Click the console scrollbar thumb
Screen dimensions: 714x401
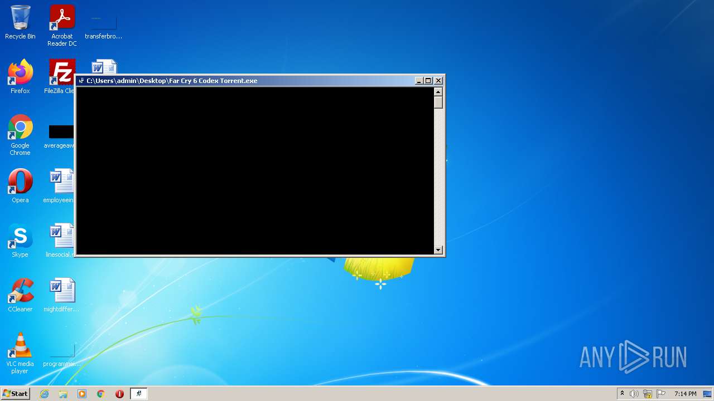point(438,102)
